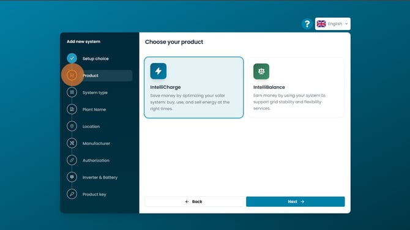Screen dimensions: 410x230
Task: Select the Setup choice step label
Action: coord(95,59)
